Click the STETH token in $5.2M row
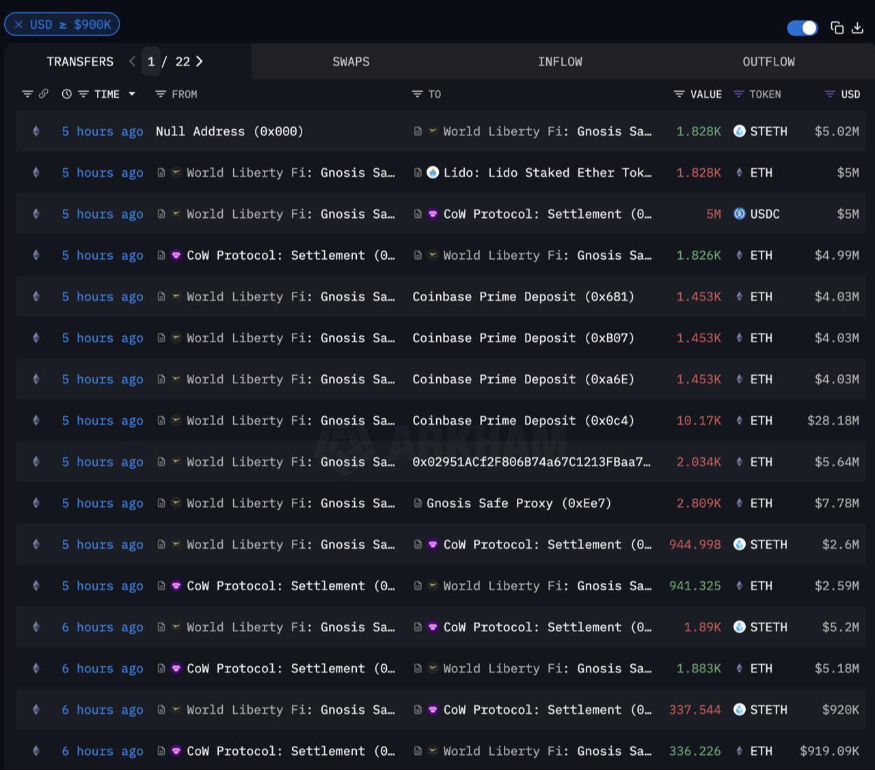The image size is (875, 770). (760, 627)
